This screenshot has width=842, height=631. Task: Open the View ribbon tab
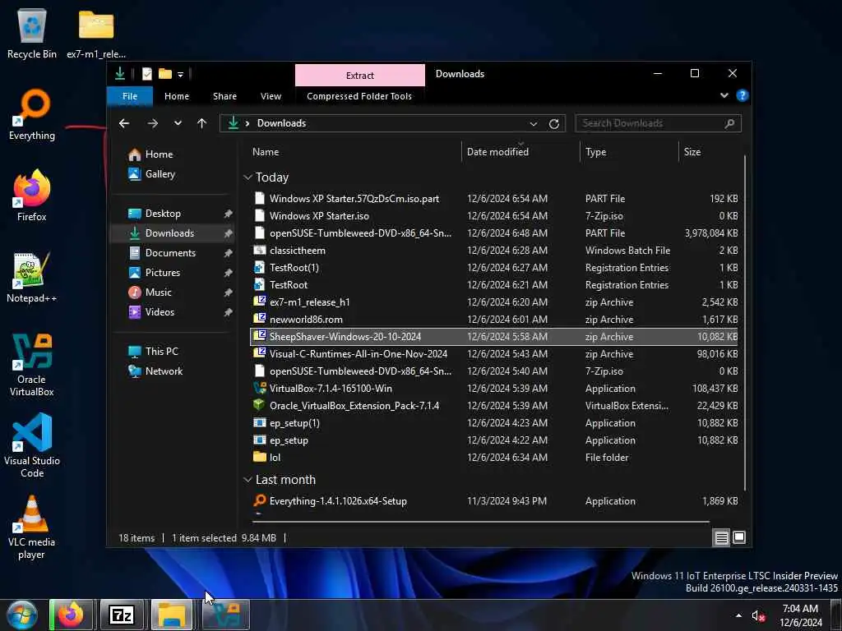click(x=271, y=96)
